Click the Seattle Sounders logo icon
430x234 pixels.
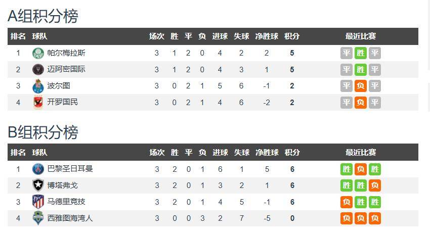click(38, 218)
